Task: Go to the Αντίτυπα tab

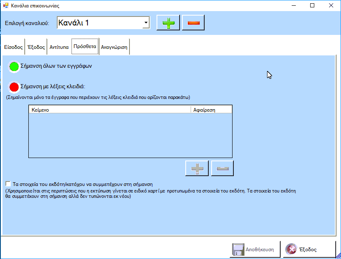Action: 59,47
